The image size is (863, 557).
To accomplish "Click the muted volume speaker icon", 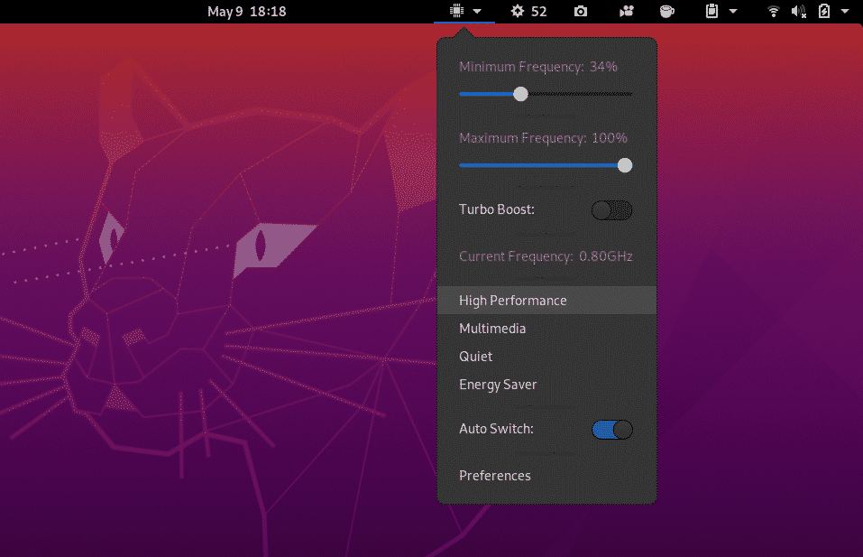I will pos(799,11).
